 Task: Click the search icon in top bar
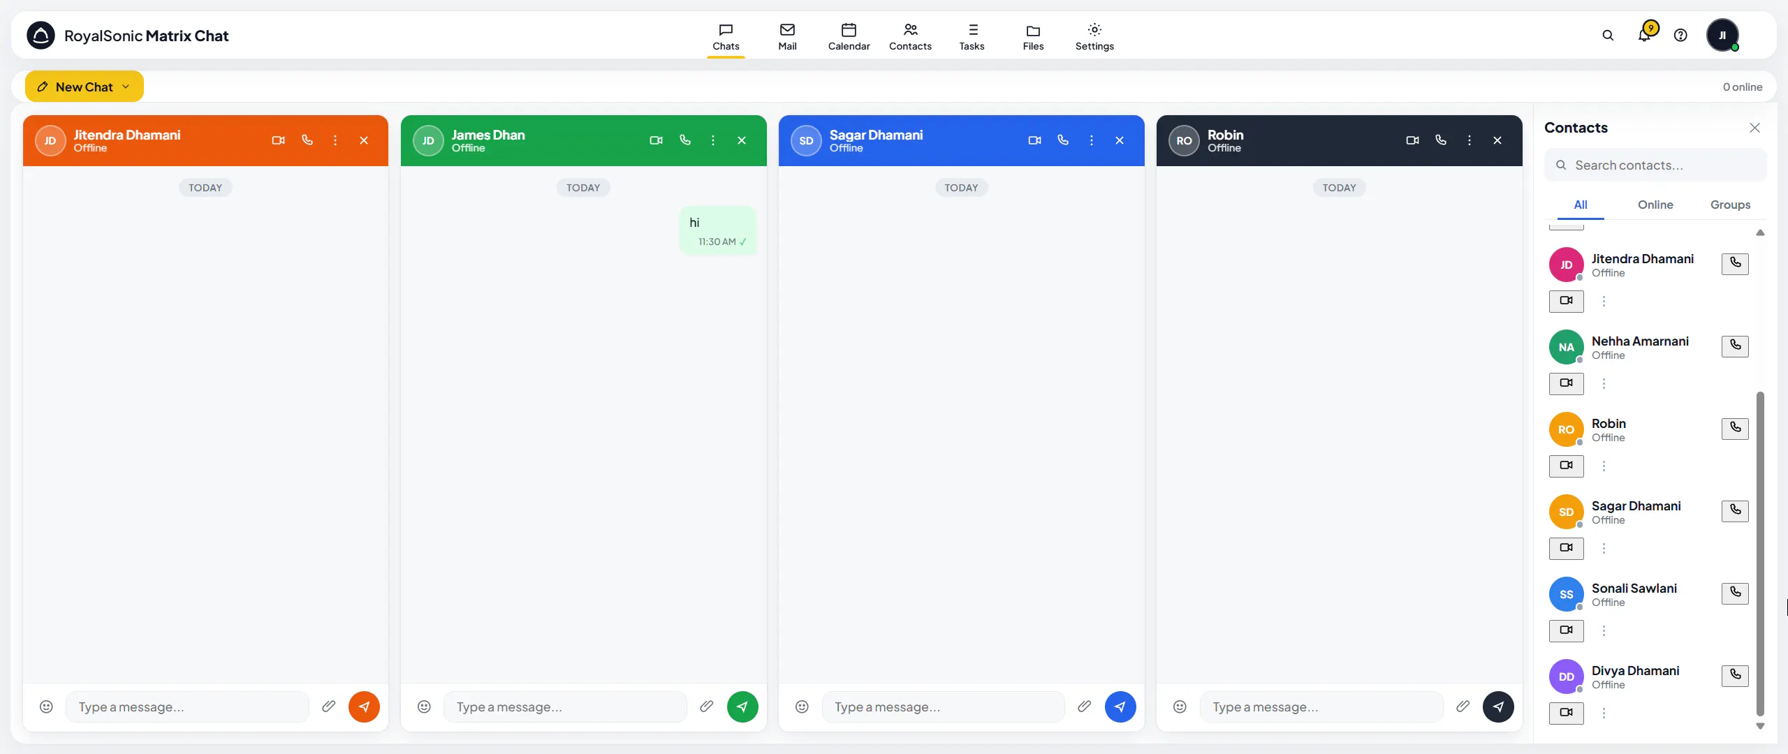tap(1608, 35)
